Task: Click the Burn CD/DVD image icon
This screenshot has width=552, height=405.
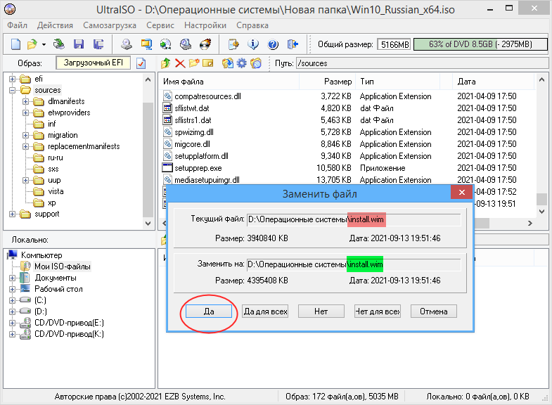Action: [x=205, y=44]
